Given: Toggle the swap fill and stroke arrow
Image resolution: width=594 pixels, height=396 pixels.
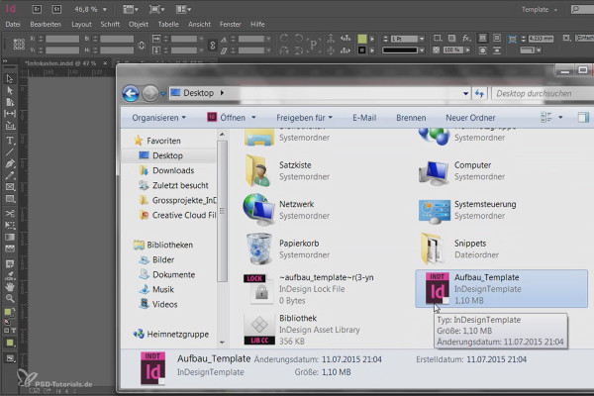Looking at the screenshot, I should pos(12,311).
